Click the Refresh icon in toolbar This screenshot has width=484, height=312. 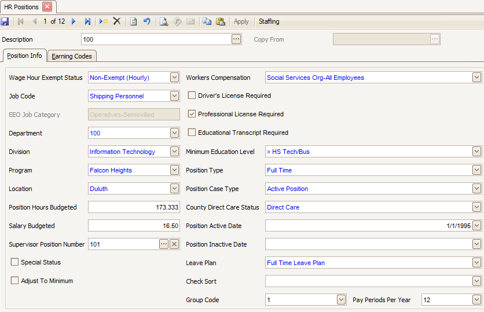[x=134, y=21]
